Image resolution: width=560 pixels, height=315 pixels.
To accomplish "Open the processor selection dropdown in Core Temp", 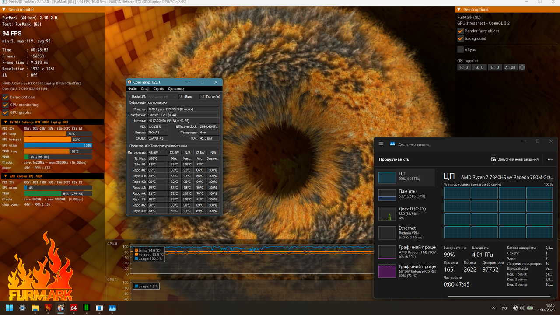I will [x=162, y=97].
